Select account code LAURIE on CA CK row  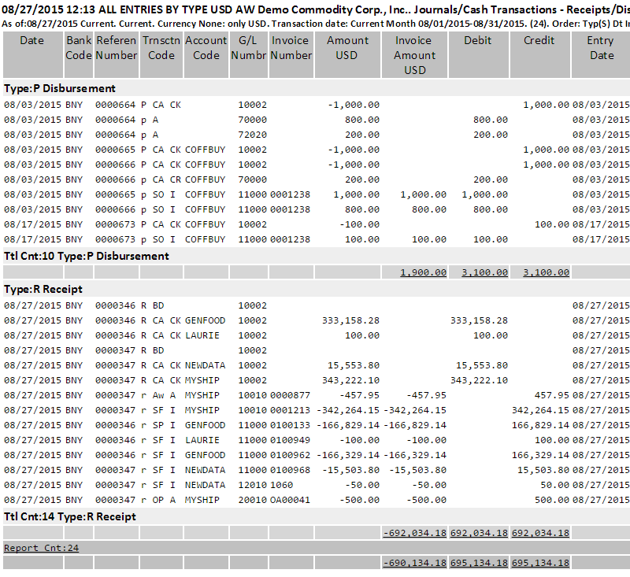click(x=202, y=335)
